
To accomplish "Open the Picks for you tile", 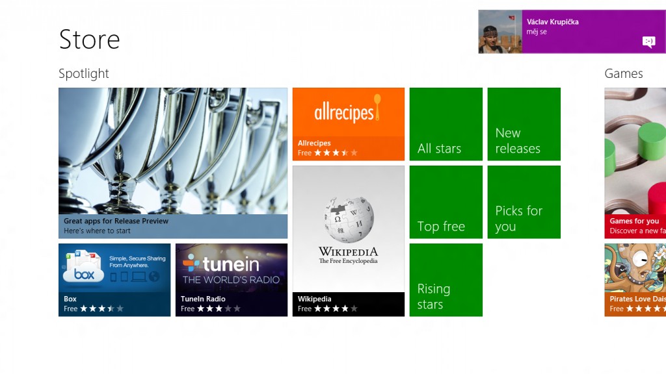I will [524, 202].
